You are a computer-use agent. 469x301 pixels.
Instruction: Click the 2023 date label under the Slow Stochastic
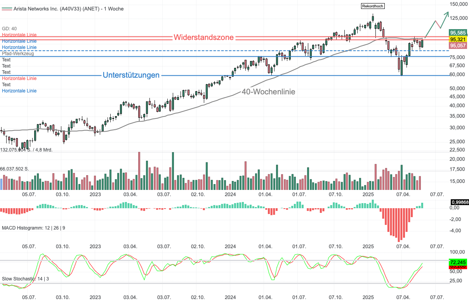point(95,298)
